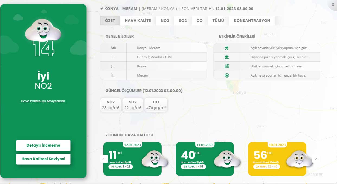The image size is (337, 184).
Task: Click the "Adı" row label
Action: [x=113, y=48]
